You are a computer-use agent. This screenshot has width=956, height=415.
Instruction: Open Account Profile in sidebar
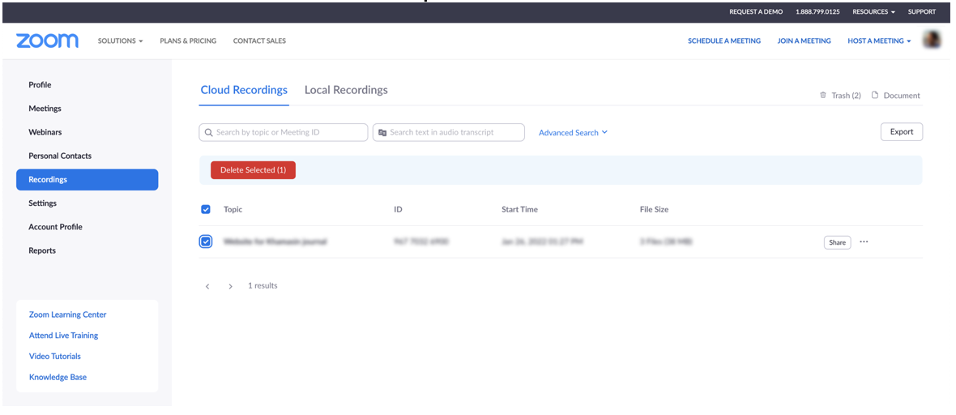[55, 227]
